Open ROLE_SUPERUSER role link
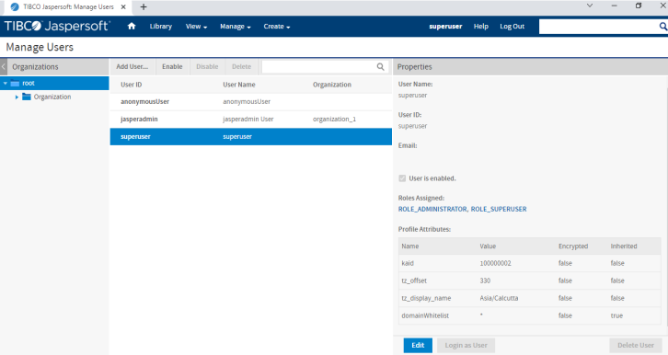This screenshot has height=355, width=668. click(x=499, y=209)
